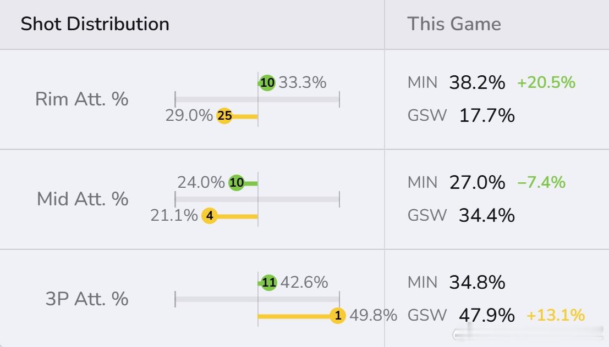Viewport: 609px width, 347px height.
Task: Click green rank badge 10 in Rim Att. row
Action: [267, 83]
